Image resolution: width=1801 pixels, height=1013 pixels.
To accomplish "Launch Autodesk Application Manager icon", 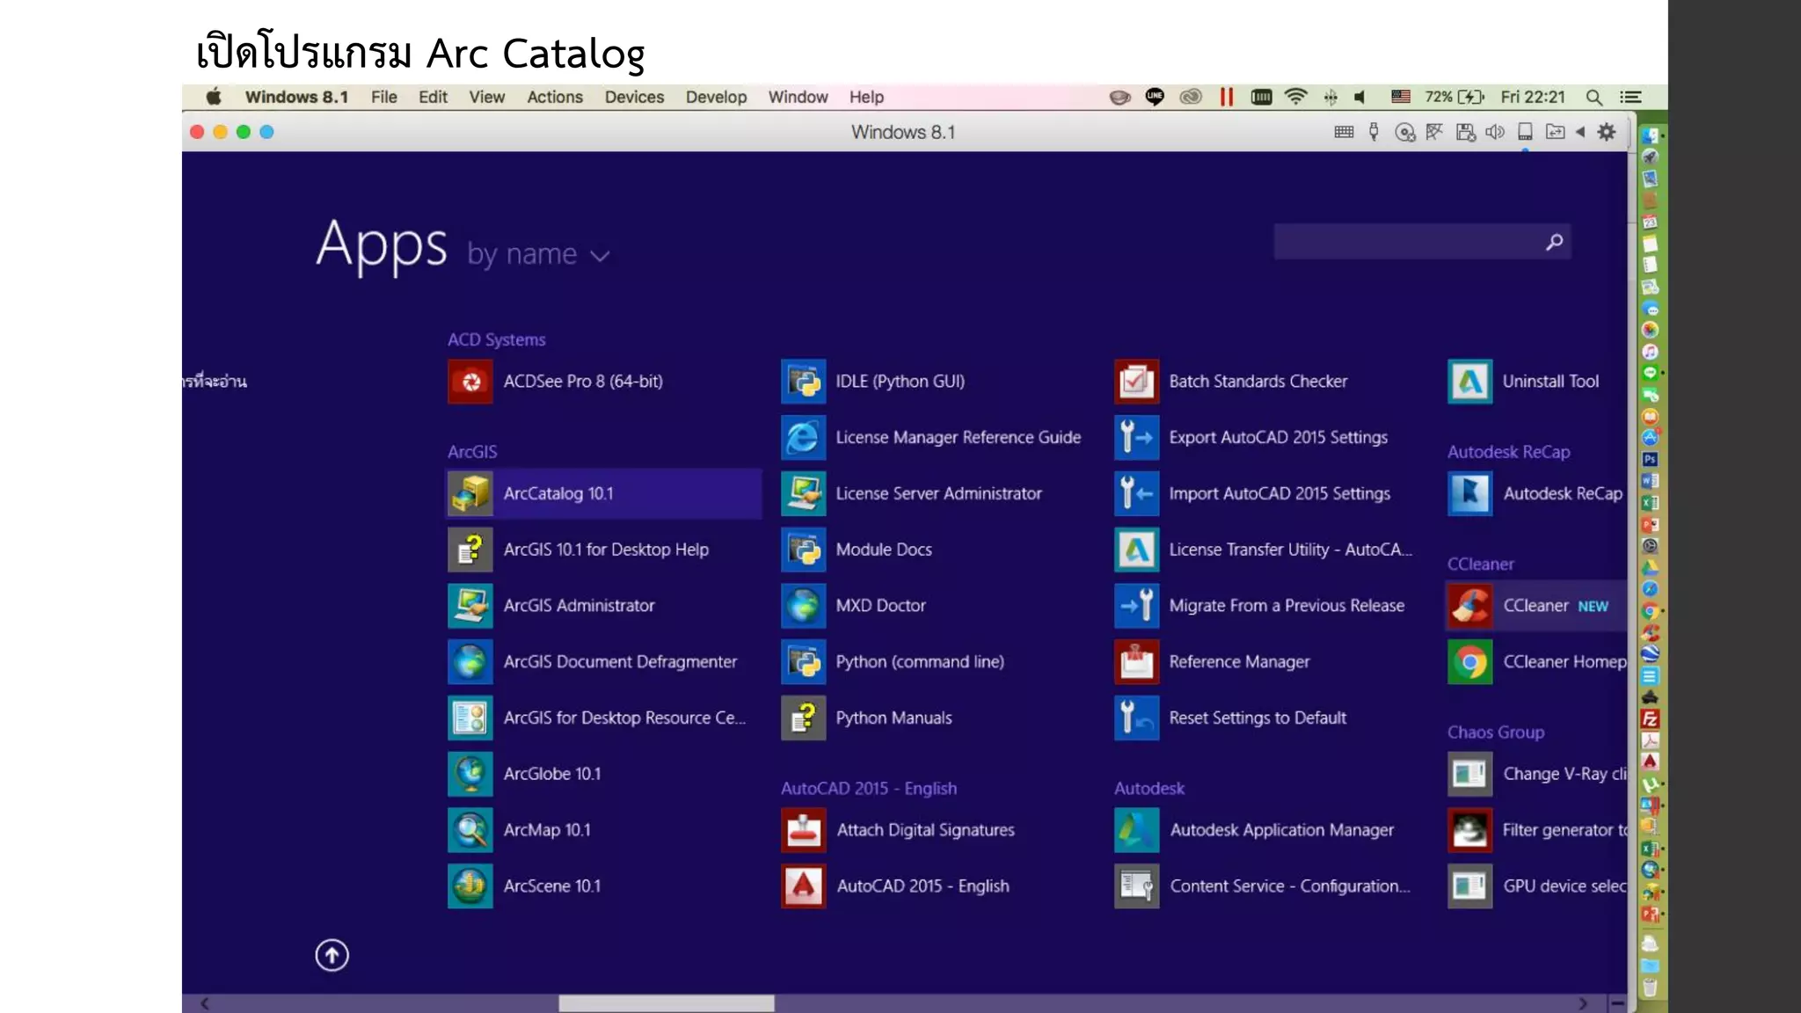I will point(1137,830).
